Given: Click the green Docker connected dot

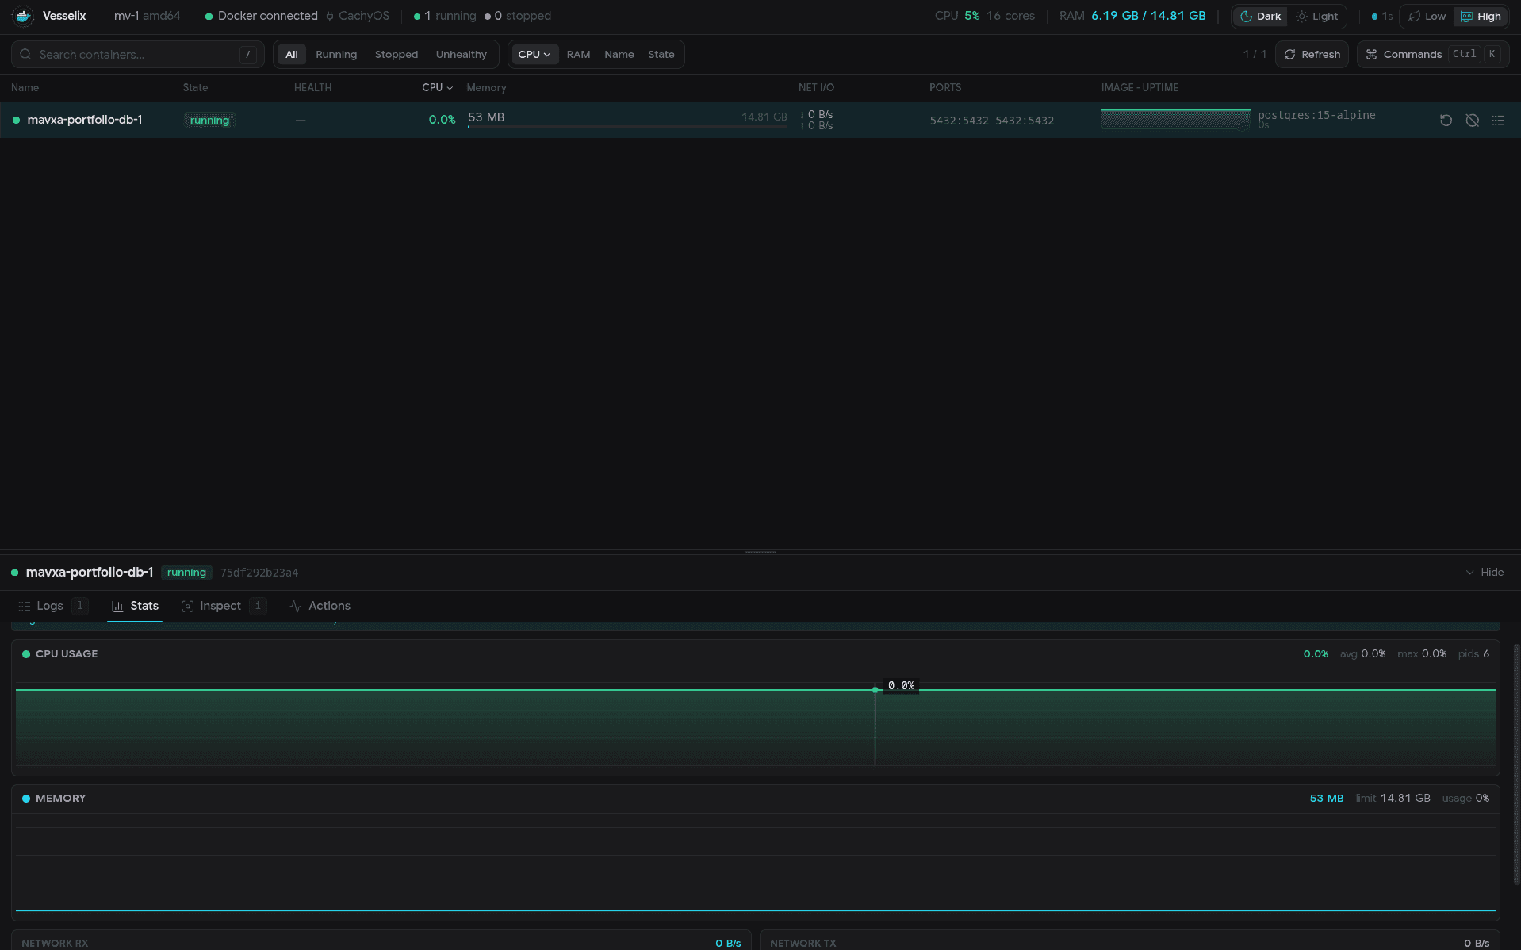Looking at the screenshot, I should click(x=209, y=17).
